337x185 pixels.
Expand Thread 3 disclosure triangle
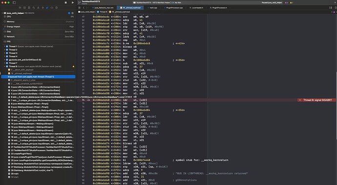[4, 53]
